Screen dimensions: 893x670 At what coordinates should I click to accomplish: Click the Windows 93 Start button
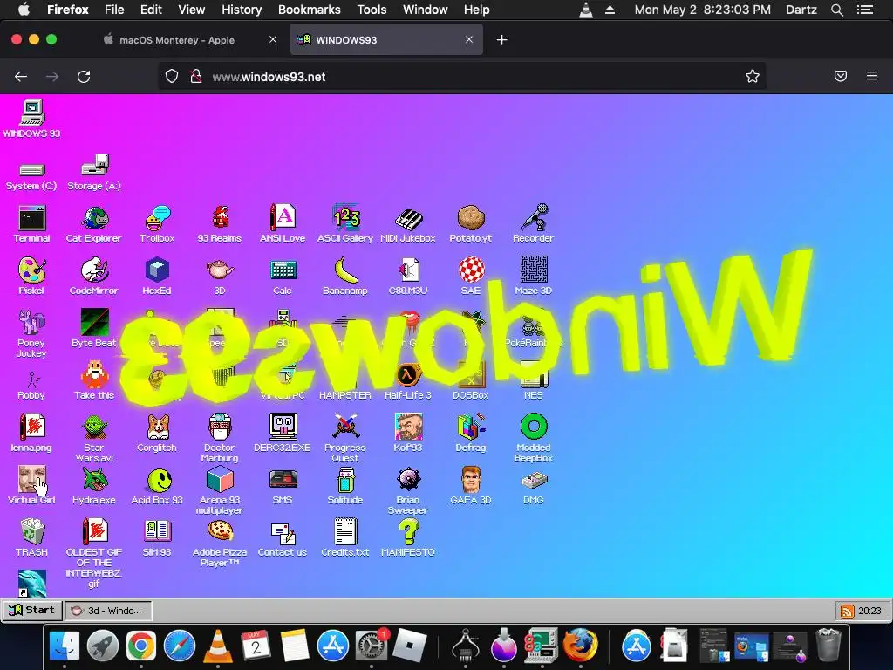click(x=32, y=610)
